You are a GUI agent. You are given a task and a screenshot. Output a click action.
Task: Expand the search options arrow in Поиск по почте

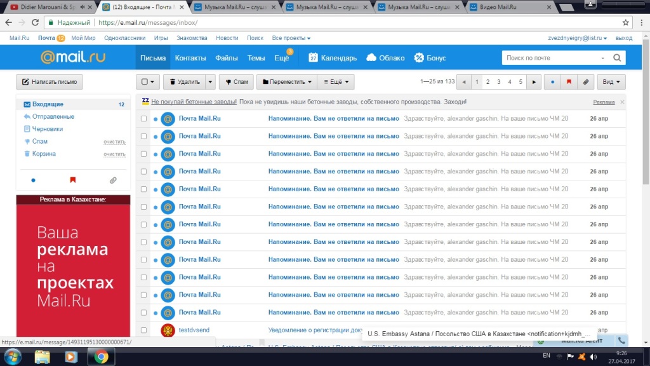coord(603,58)
